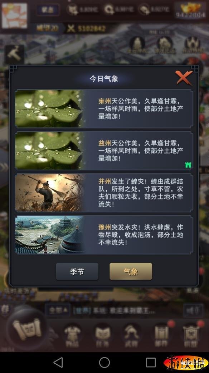The width and height of the screenshot is (209, 373).
Task: Tap the world chat message line
Action: [114, 310]
